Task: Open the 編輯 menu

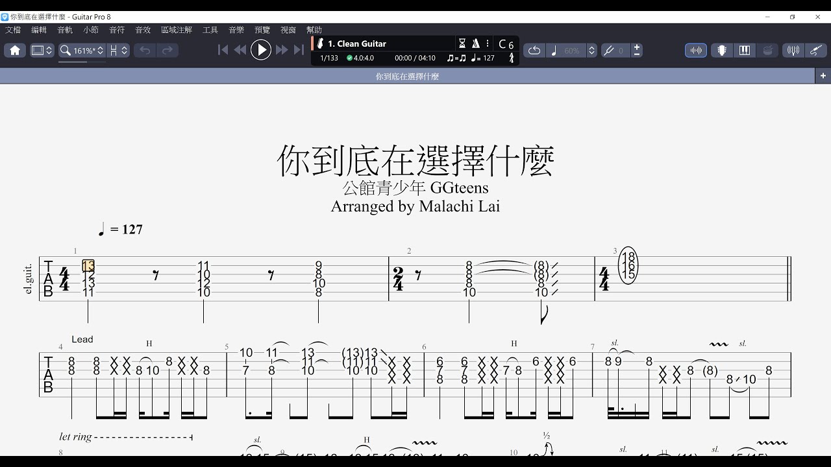Action: coord(39,30)
